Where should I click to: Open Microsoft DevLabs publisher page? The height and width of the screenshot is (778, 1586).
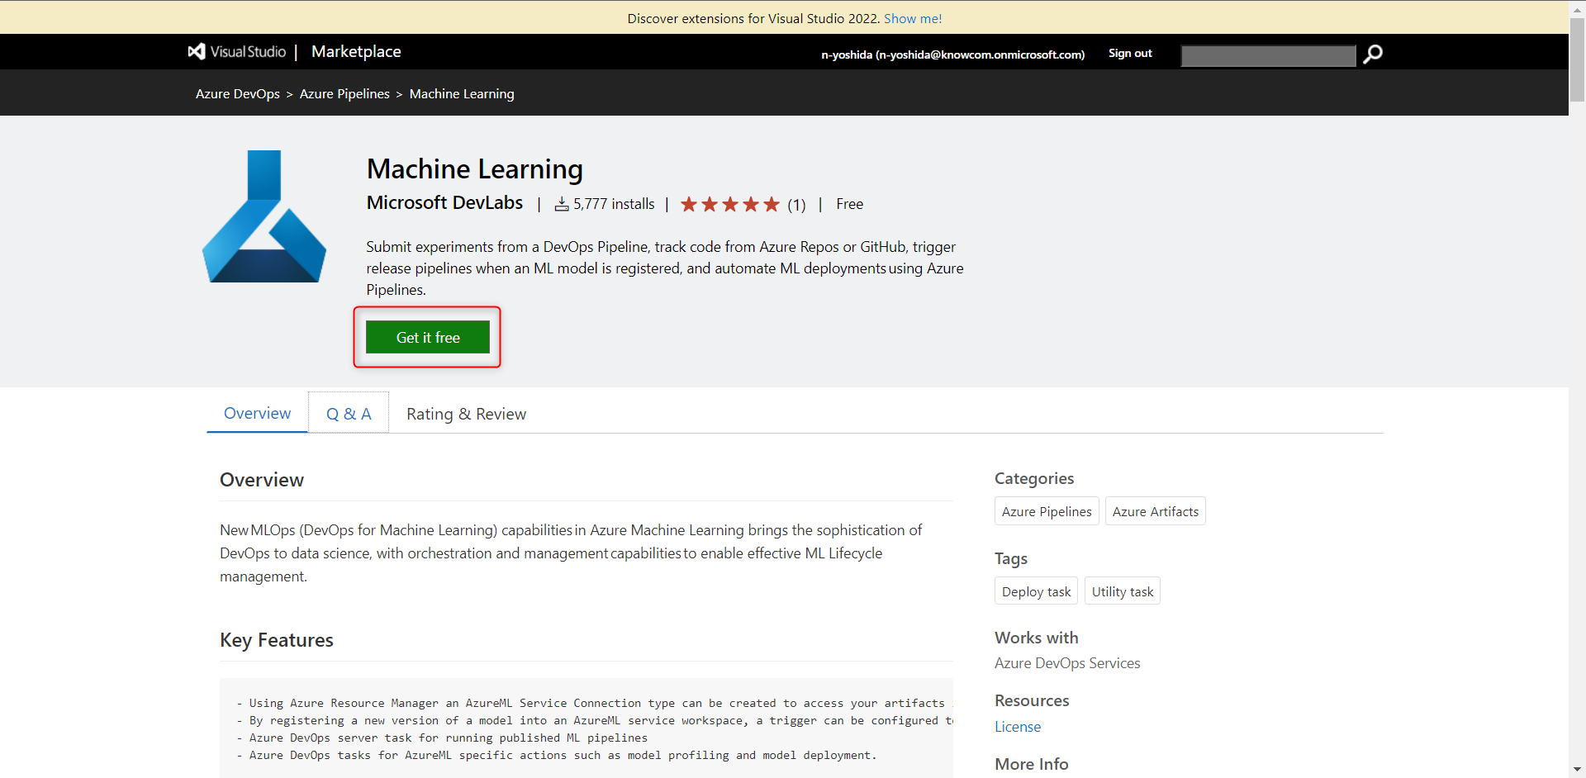pyautogui.click(x=444, y=202)
